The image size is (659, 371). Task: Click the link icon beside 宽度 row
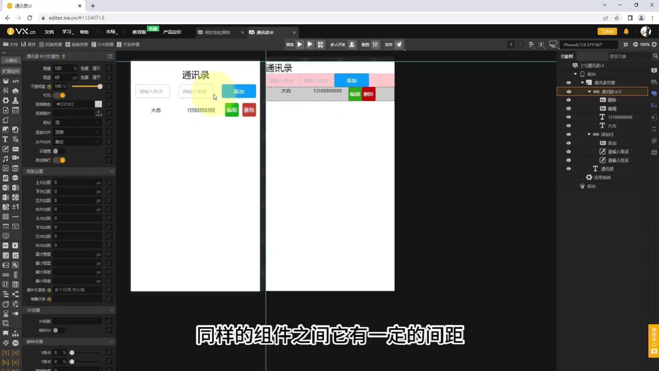click(x=109, y=68)
